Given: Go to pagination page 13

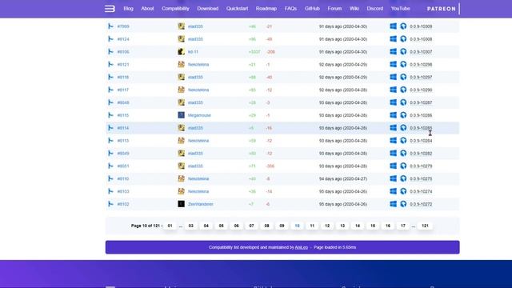Looking at the screenshot, I should pyautogui.click(x=342, y=226).
